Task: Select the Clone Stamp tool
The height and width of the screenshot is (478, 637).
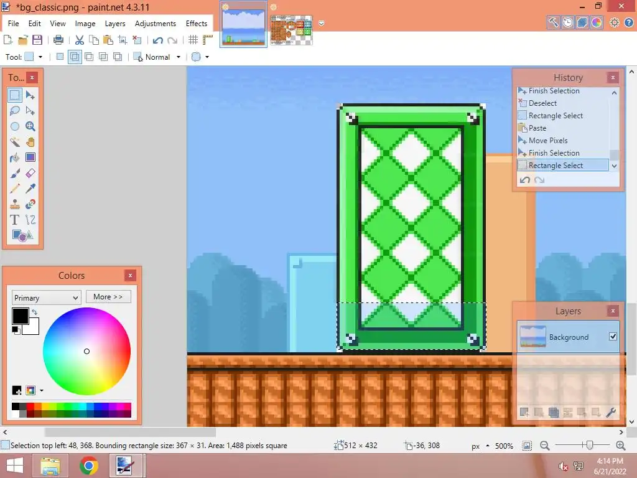Action: (x=15, y=204)
